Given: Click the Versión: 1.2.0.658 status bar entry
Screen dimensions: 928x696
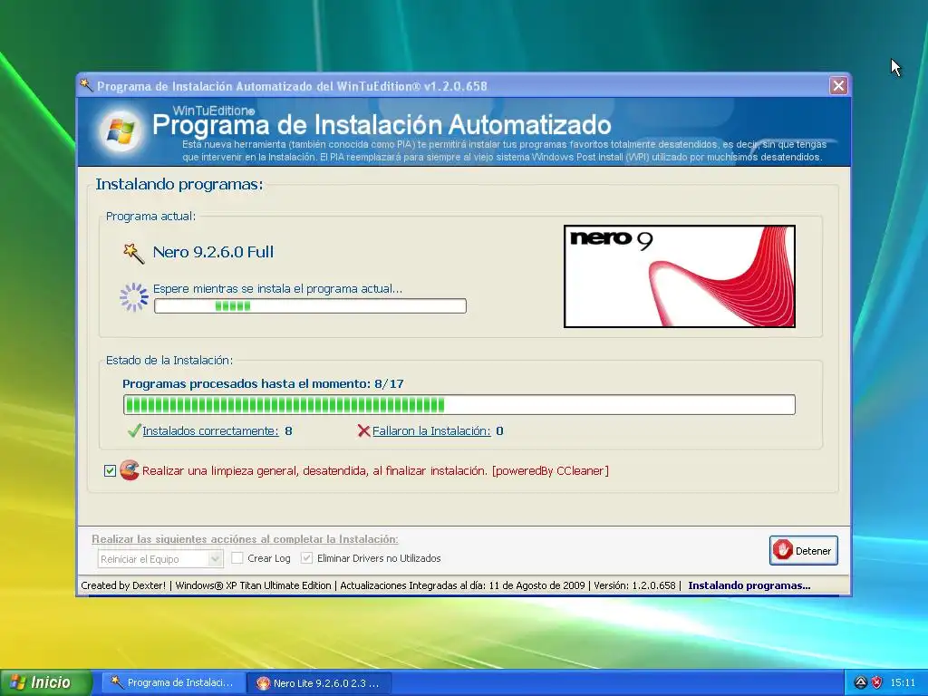Looking at the screenshot, I should (634, 585).
